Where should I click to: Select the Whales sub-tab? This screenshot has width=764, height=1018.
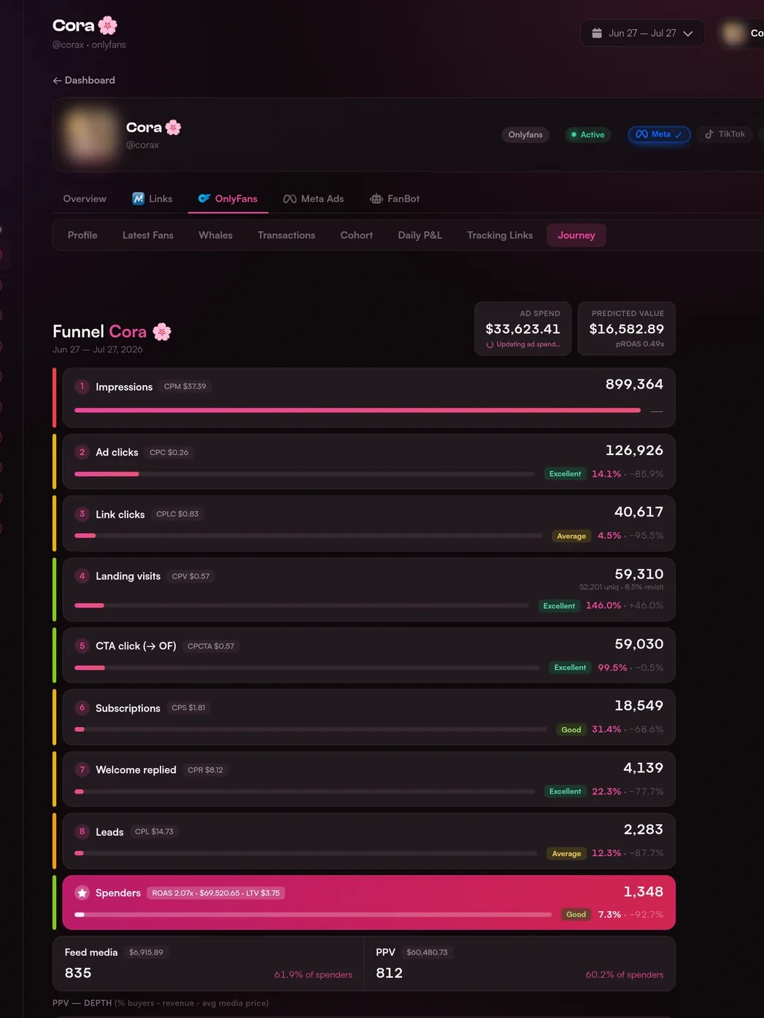pos(216,235)
